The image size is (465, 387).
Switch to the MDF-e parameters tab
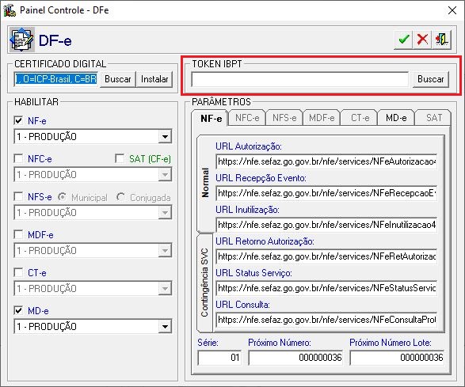322,118
